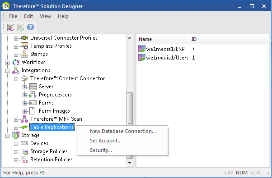Click the vie1media1/ERP database icon
Image resolution: width=272 pixels, height=178 pixels.
point(142,49)
